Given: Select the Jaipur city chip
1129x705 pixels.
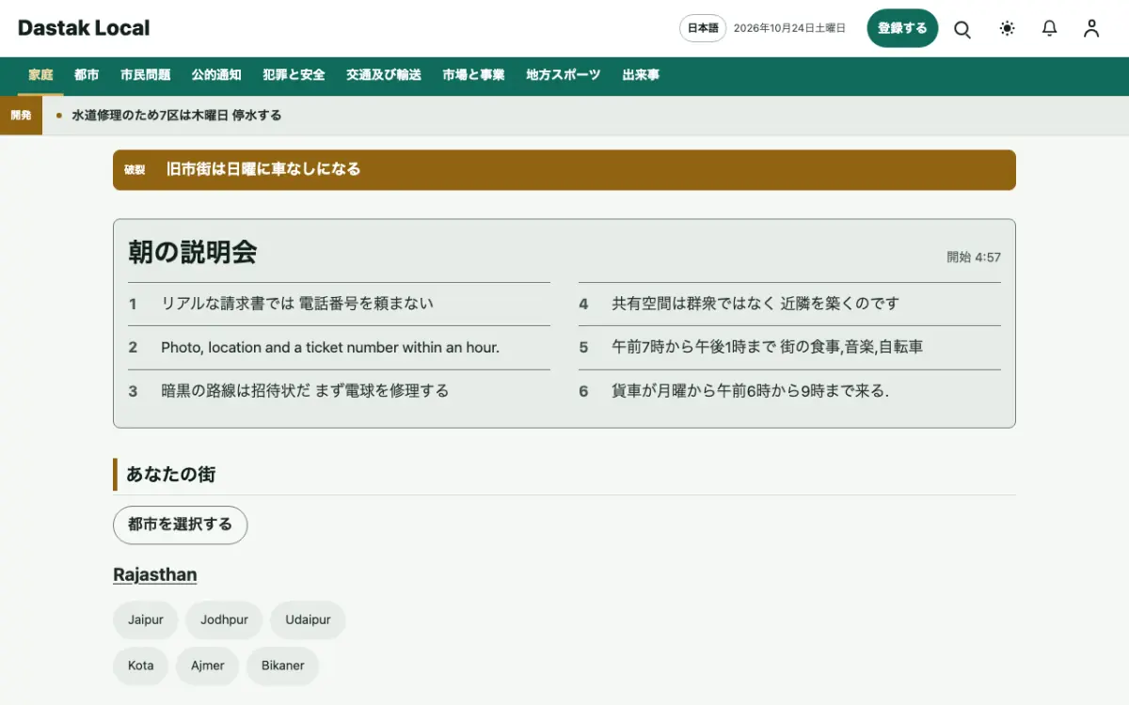Looking at the screenshot, I should pos(146,620).
